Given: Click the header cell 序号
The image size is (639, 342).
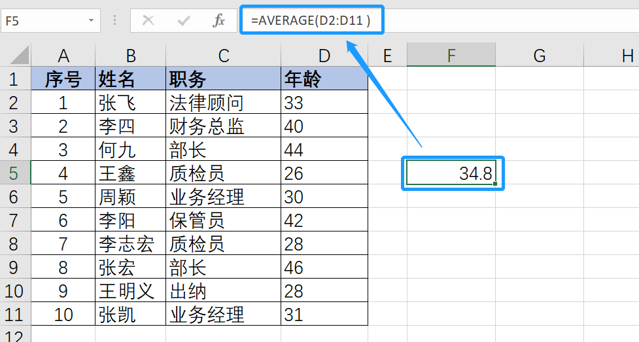Looking at the screenshot, I should (63, 78).
